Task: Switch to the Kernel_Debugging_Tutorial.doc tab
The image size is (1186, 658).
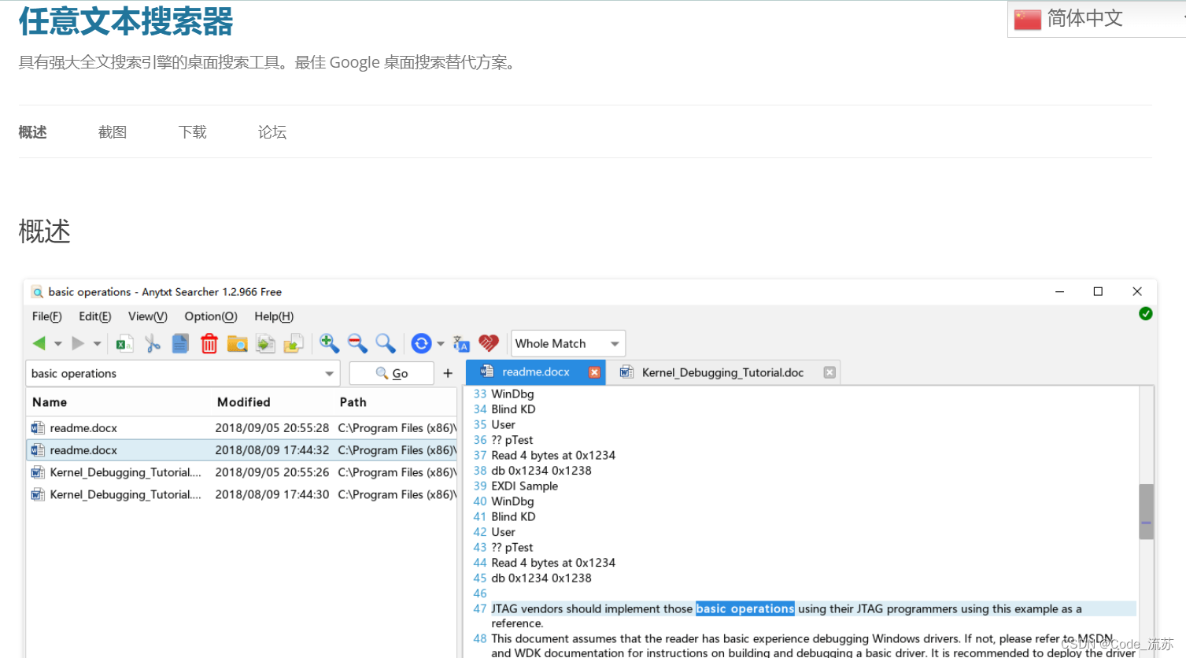Action: coord(722,372)
